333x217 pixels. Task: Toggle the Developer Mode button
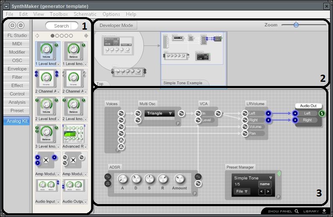click(116, 25)
